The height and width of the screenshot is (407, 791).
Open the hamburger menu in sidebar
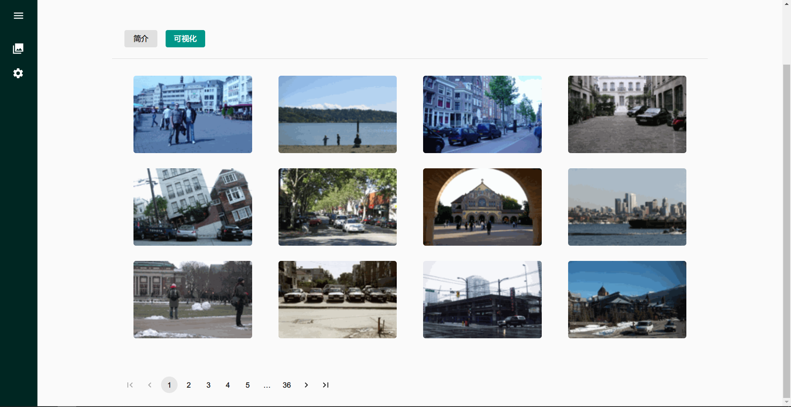pyautogui.click(x=18, y=16)
